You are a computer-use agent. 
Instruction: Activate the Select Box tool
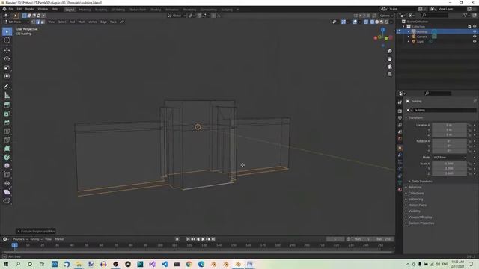point(7,31)
